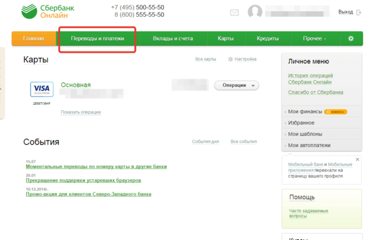Open Переводы и платежи tab
Viewport: 375px width, 240px height.
pyautogui.click(x=98, y=39)
